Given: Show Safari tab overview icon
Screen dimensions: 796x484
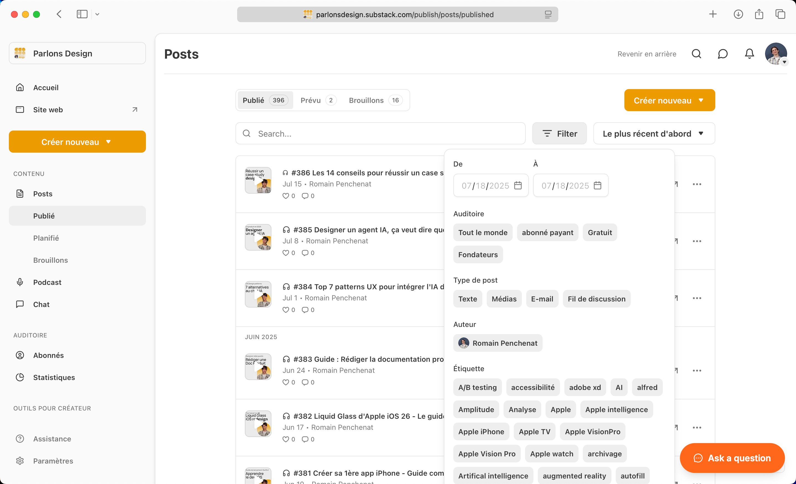Looking at the screenshot, I should [x=780, y=14].
